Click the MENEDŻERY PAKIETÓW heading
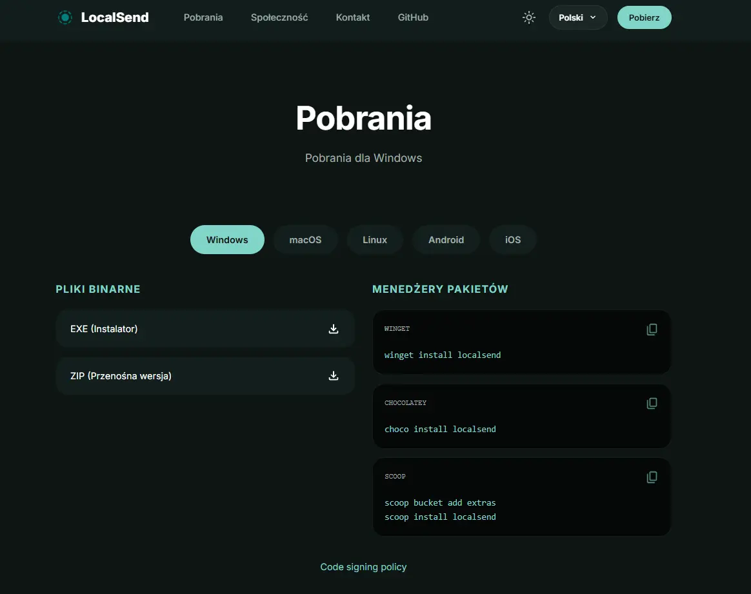This screenshot has height=594, width=751. 440,289
